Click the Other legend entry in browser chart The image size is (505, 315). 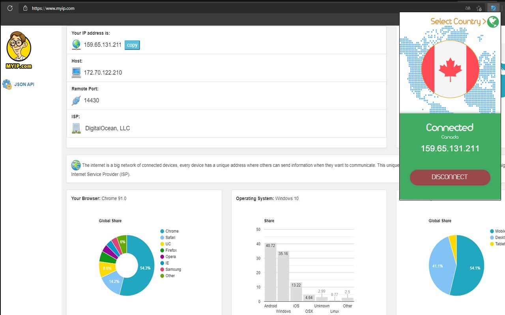click(x=167, y=276)
